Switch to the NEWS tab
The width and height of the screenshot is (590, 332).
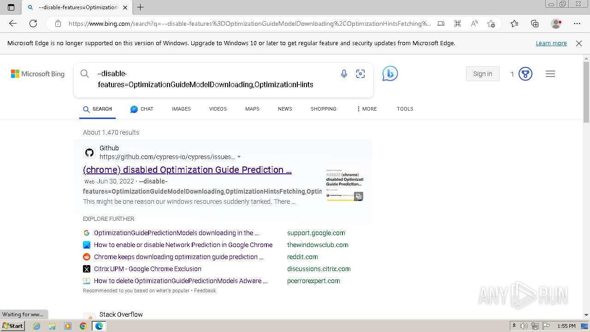tap(285, 109)
